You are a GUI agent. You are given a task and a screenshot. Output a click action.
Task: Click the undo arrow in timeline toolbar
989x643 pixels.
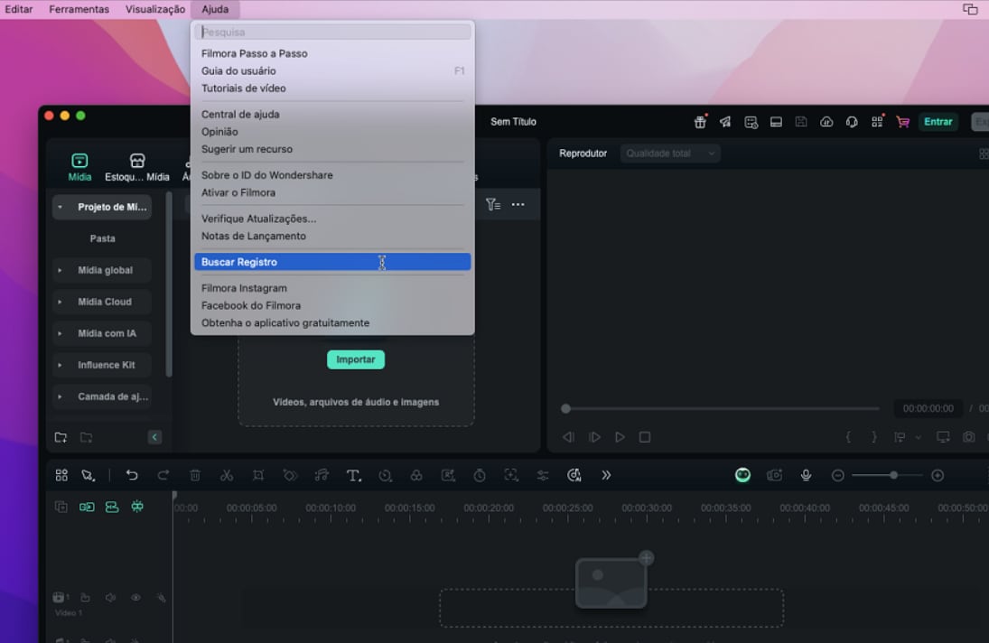click(132, 475)
